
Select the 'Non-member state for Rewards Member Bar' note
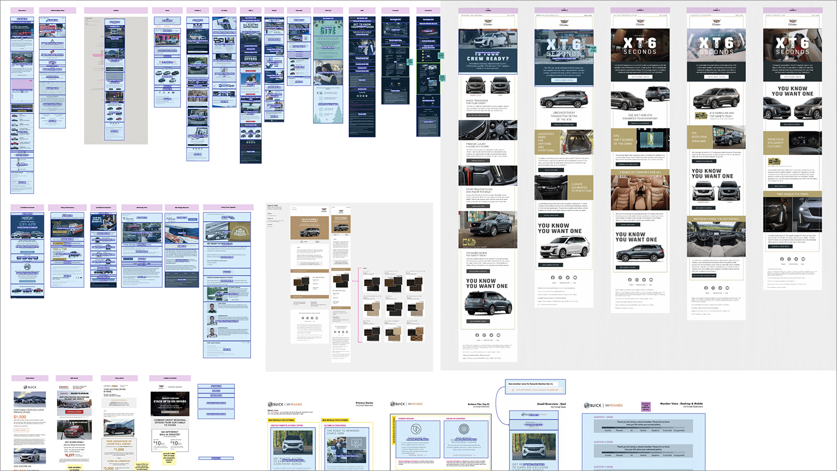(x=536, y=384)
